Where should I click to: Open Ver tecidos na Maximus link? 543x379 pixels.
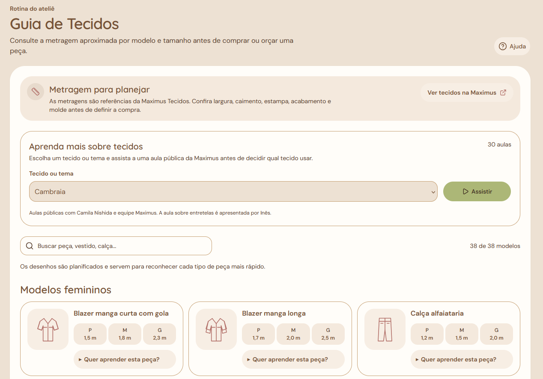coord(467,93)
